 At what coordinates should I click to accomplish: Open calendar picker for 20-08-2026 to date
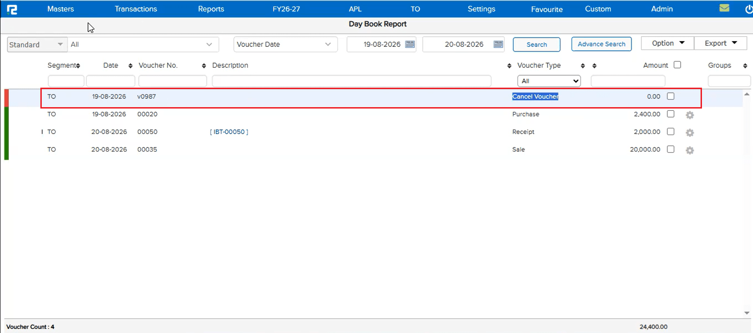point(498,45)
